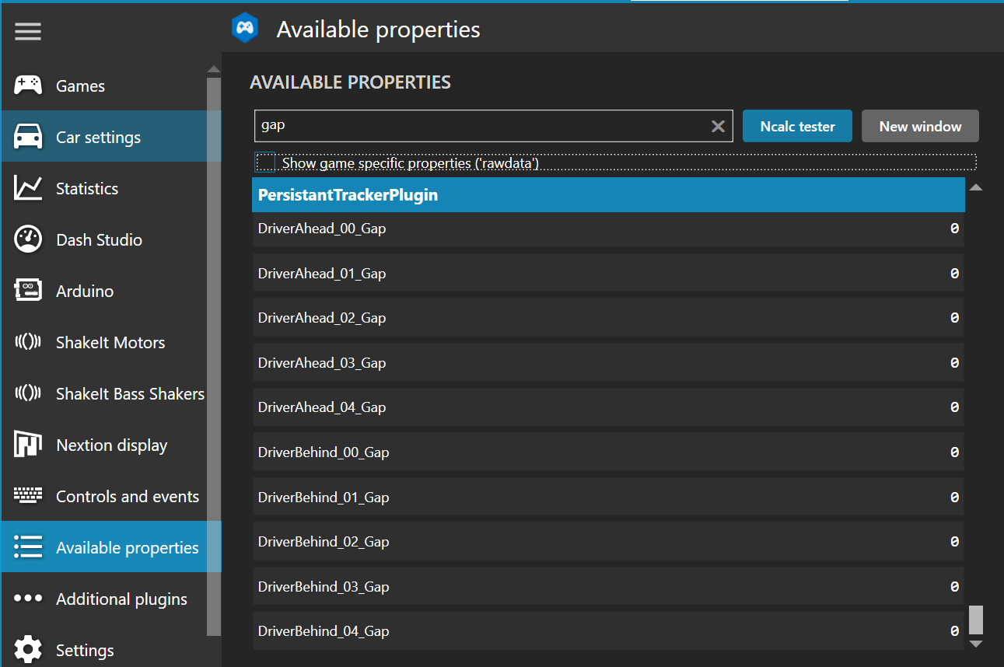Click the Additional plugins dots icon

click(28, 599)
